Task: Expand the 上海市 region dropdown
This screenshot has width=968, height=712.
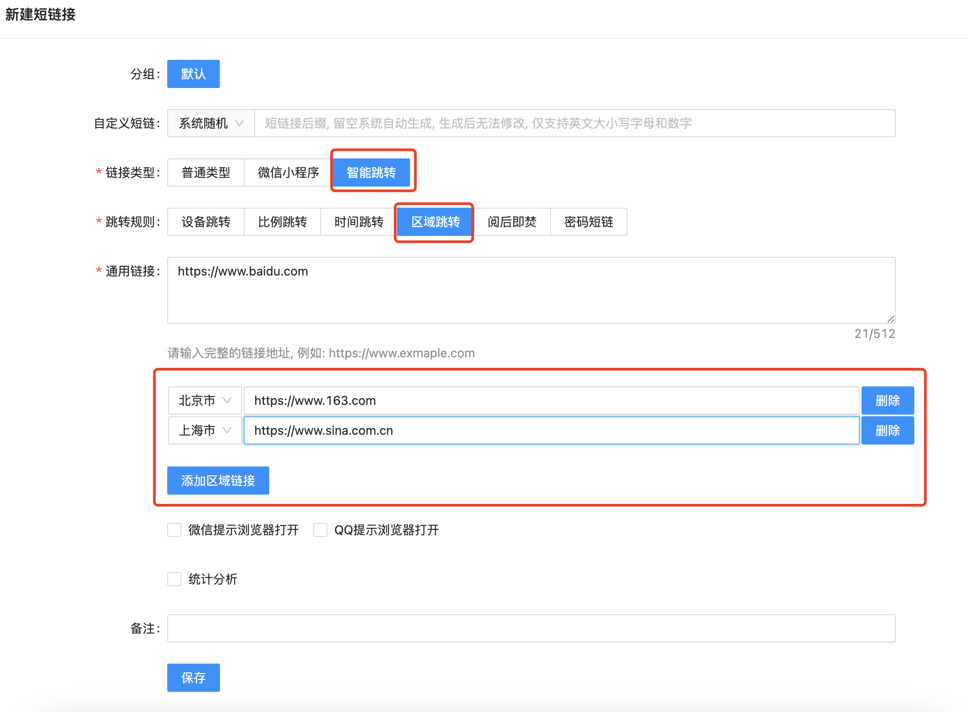Action: point(205,430)
